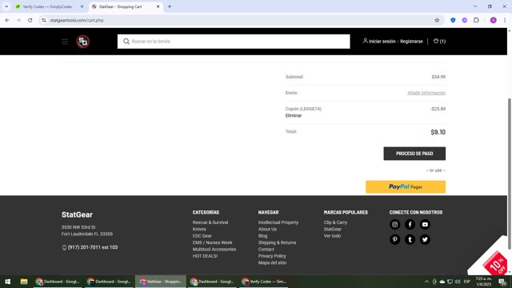
Task: Switch to 'StatGear - Shoppin...' taskbar window
Action: pos(160,282)
